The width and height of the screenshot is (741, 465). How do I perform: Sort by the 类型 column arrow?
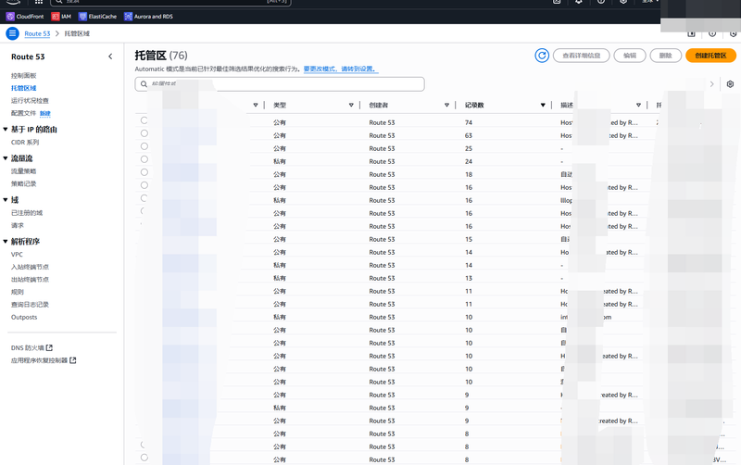point(351,105)
